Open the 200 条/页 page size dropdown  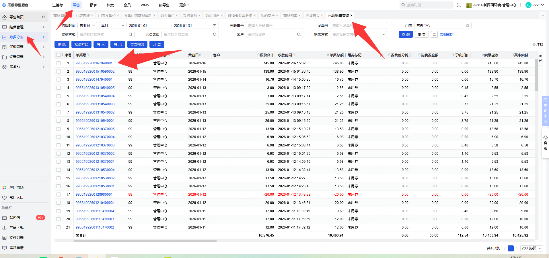coord(532,248)
